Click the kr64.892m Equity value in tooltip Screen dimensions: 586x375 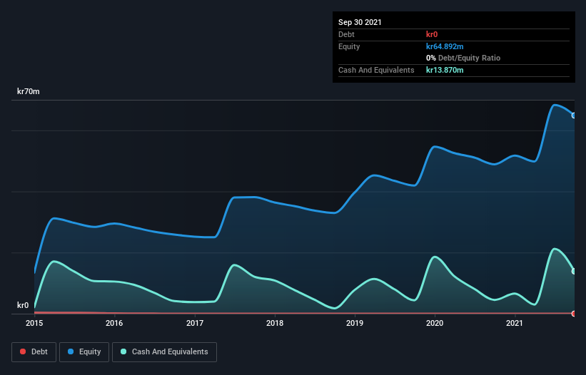[445, 46]
